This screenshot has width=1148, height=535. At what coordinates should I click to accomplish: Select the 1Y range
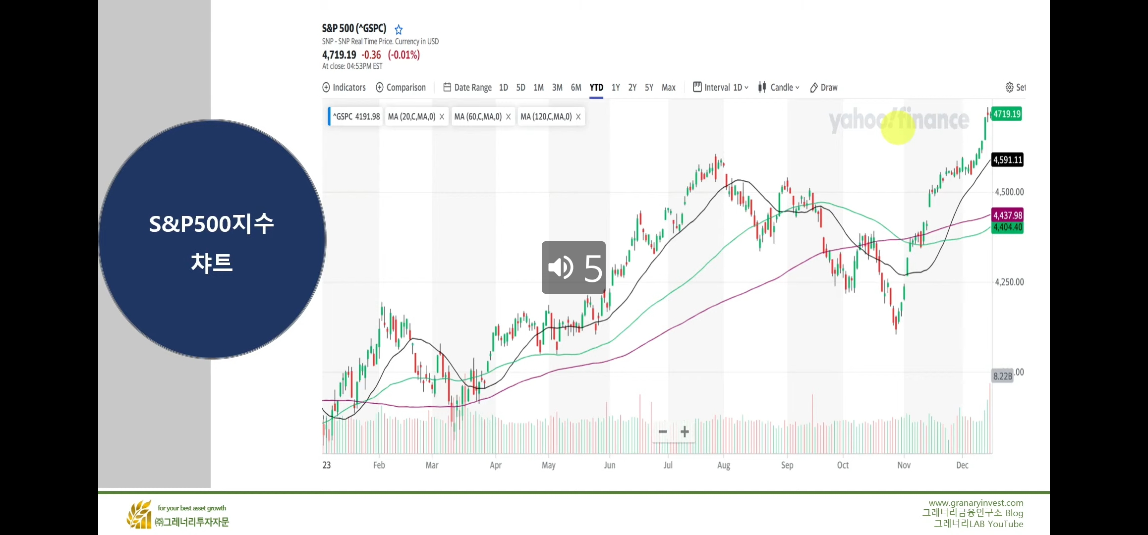[x=616, y=88]
